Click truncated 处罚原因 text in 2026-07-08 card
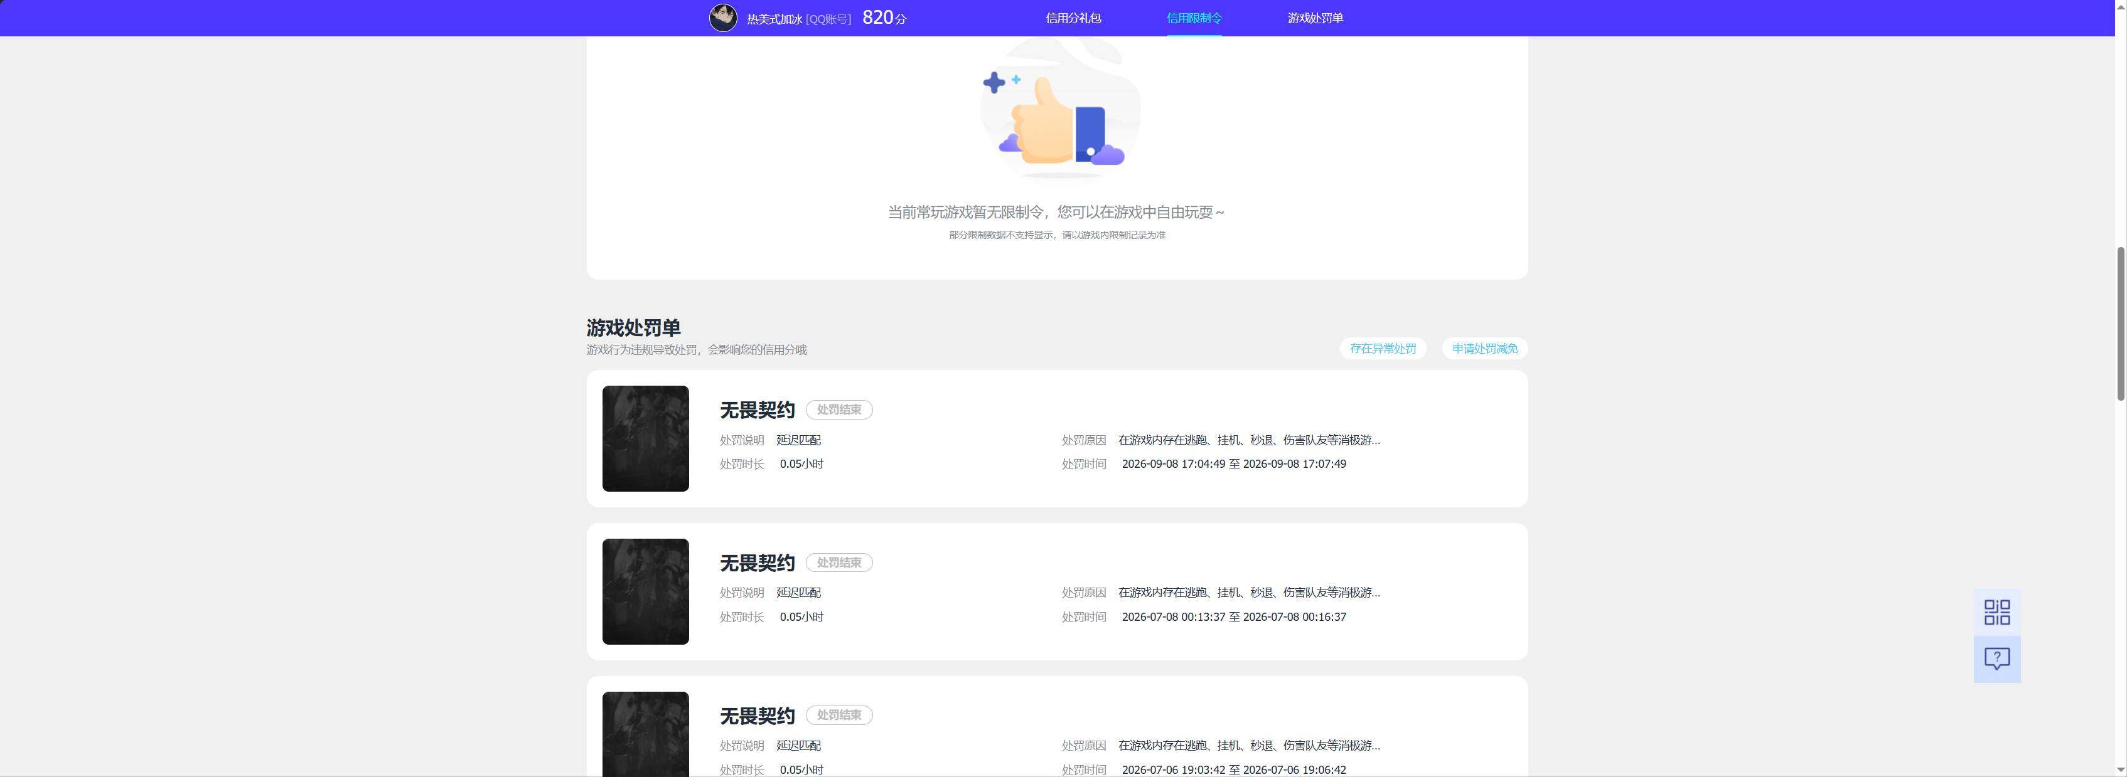This screenshot has height=777, width=2127. 1248,593
